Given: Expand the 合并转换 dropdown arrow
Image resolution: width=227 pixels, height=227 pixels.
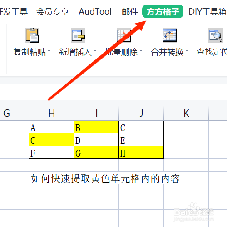Looking at the screenshot, I should tap(187, 51).
